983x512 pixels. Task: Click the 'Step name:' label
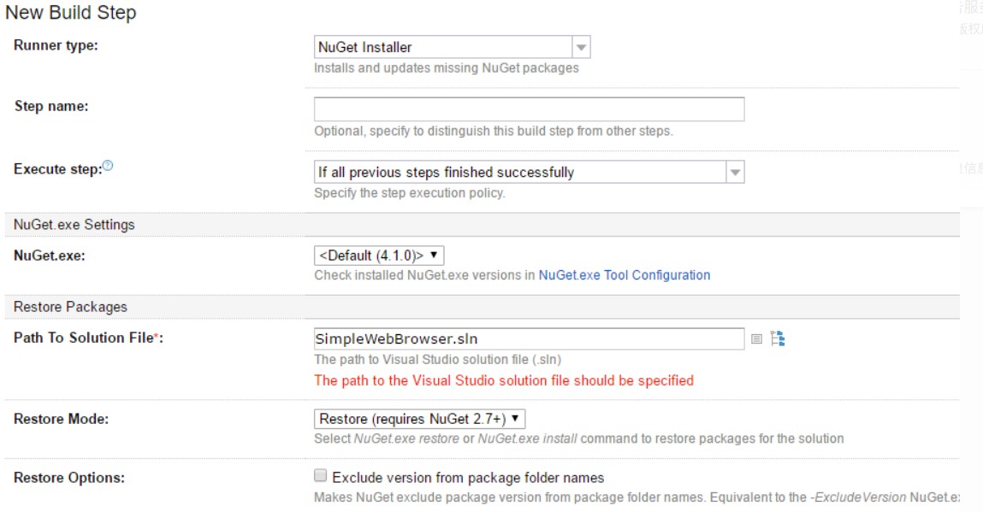(51, 106)
